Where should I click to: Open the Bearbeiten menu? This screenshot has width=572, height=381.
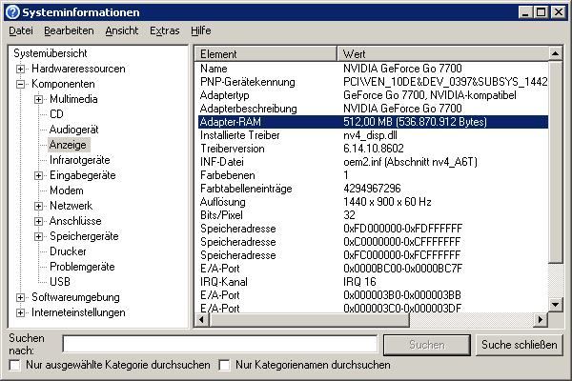tap(69, 30)
